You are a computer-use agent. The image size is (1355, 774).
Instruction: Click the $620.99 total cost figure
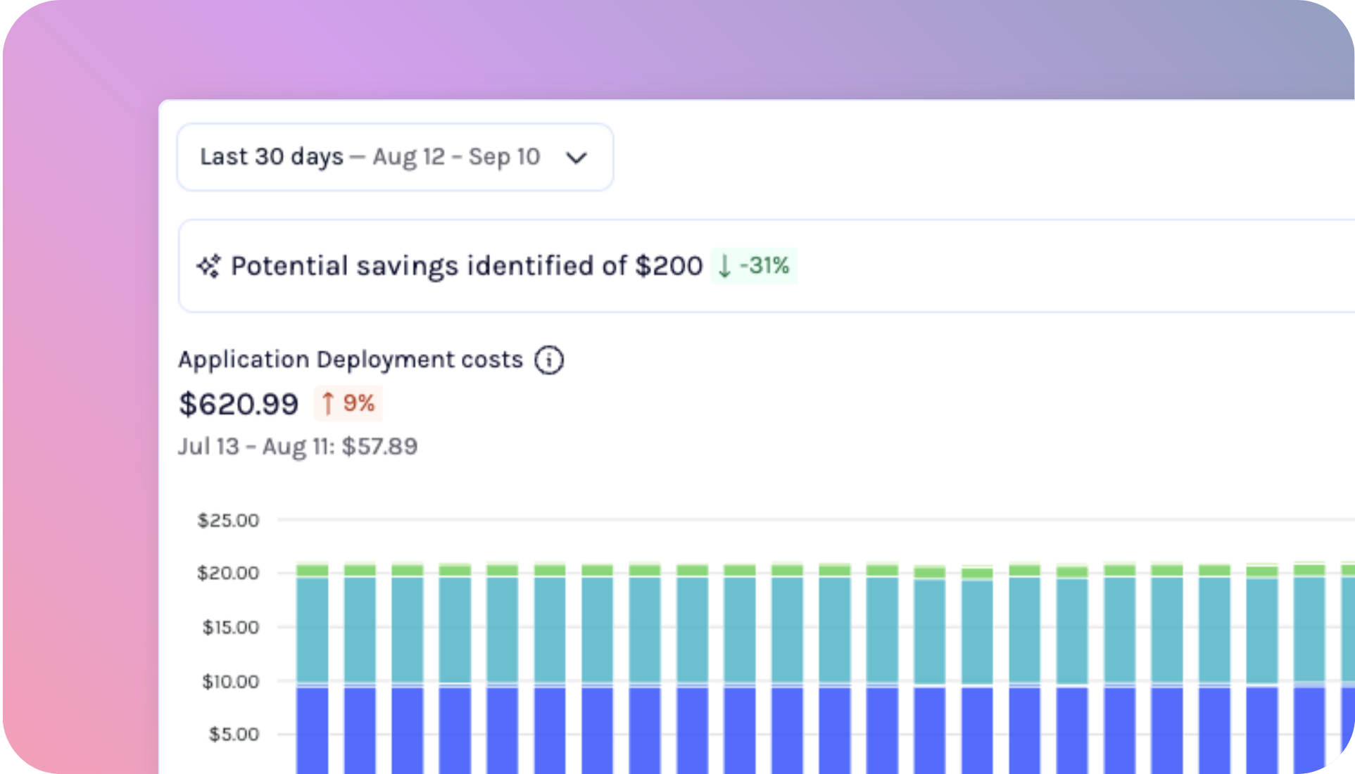pyautogui.click(x=239, y=403)
